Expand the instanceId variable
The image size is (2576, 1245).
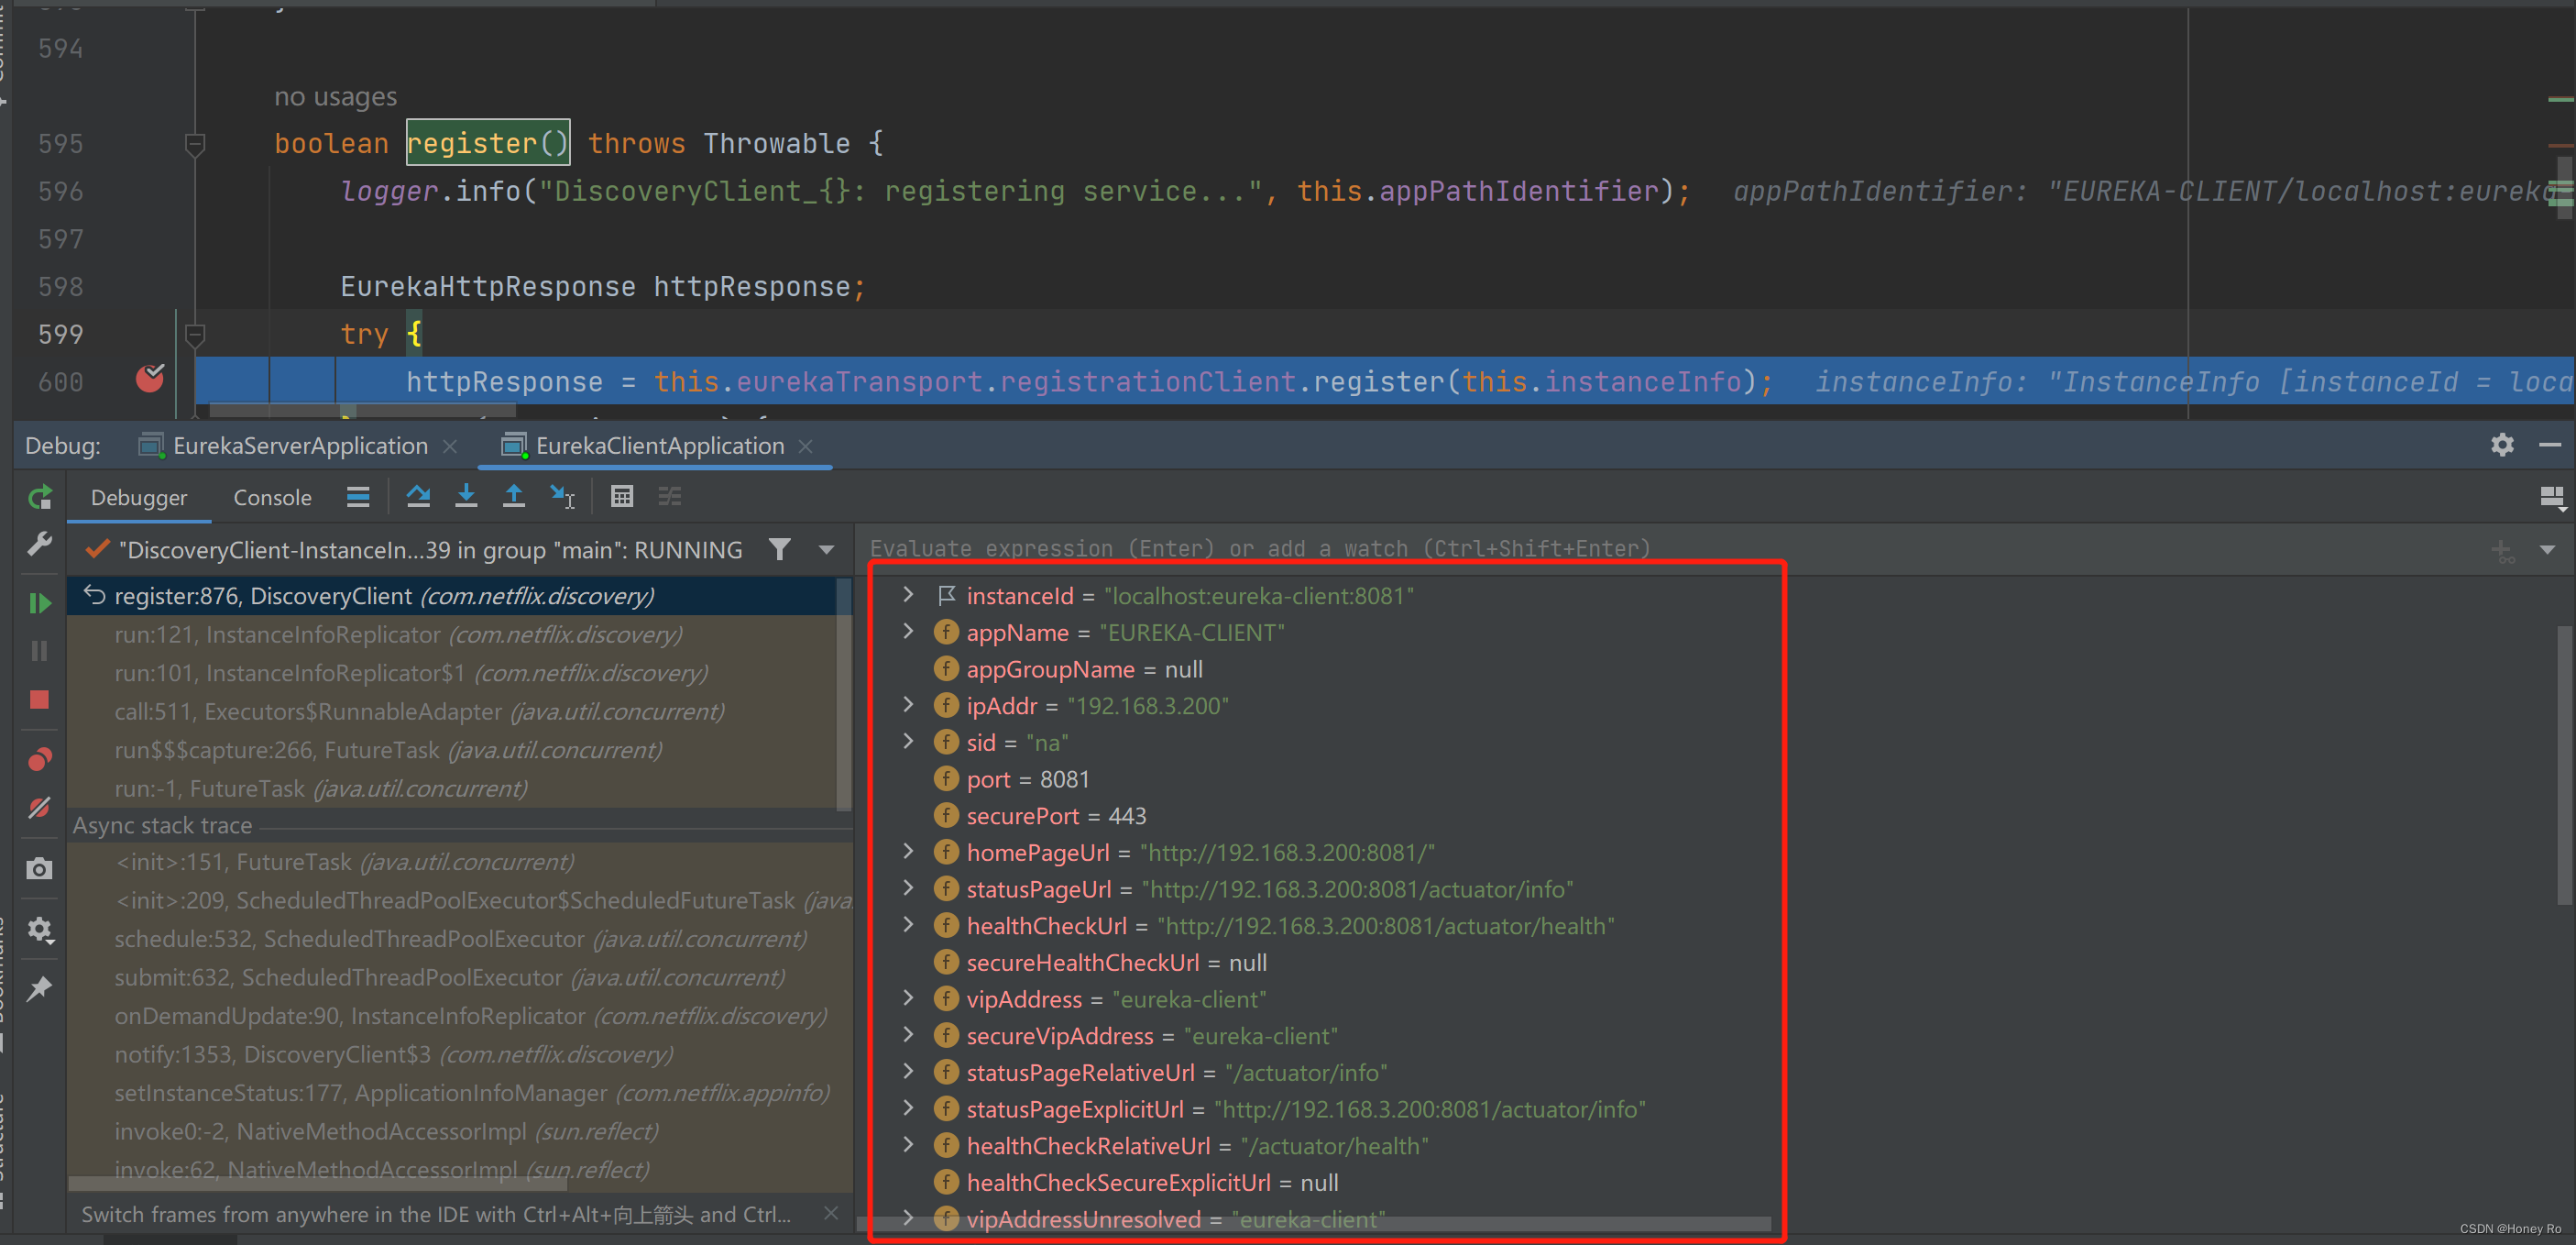tap(908, 594)
